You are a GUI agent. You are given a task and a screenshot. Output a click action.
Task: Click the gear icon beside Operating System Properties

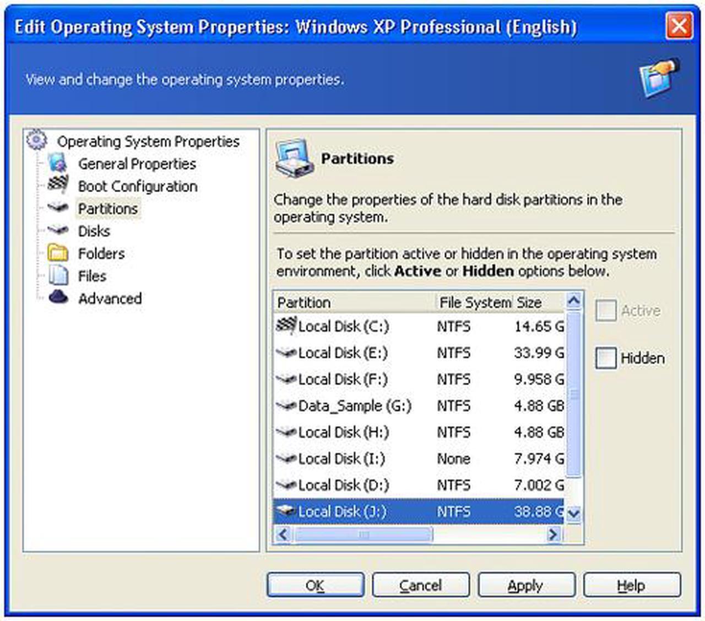pos(36,140)
